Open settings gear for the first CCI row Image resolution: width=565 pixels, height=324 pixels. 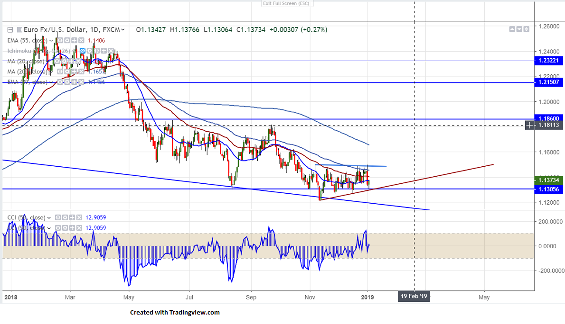[65, 217]
